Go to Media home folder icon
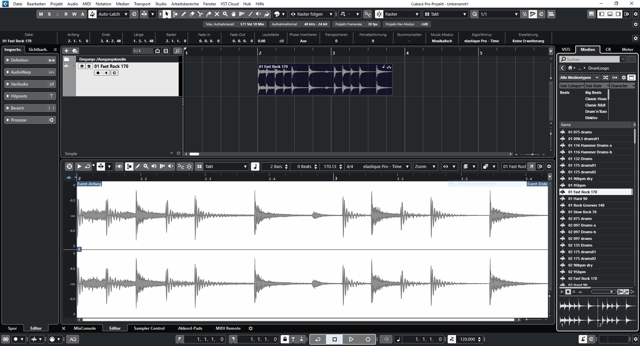The image size is (640, 346). coord(570,68)
